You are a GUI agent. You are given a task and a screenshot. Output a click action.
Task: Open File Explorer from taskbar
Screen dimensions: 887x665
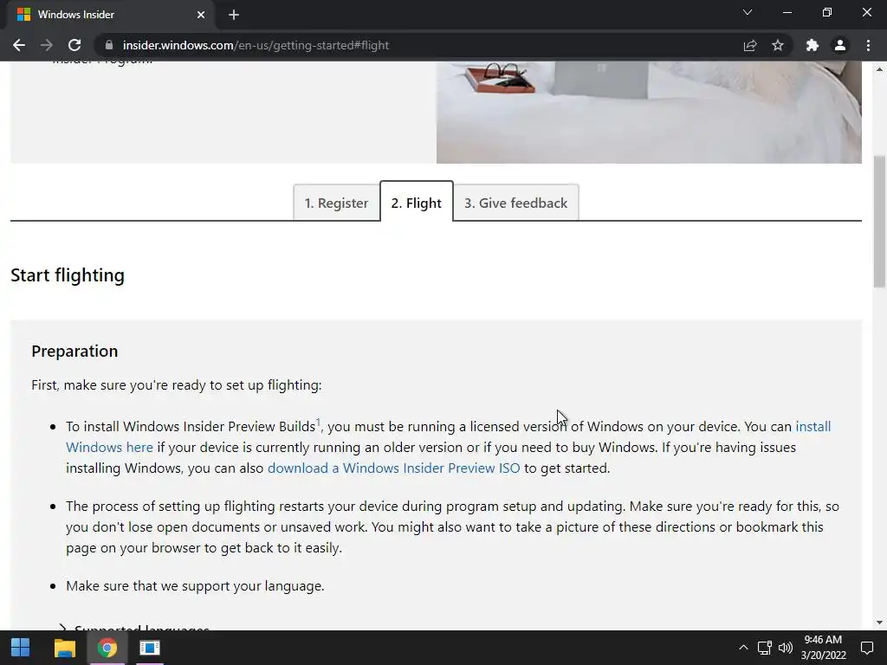tap(64, 648)
